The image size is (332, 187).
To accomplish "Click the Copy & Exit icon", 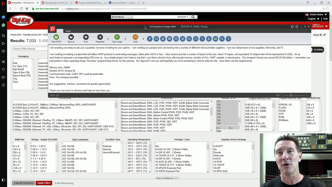I will 56,37.
